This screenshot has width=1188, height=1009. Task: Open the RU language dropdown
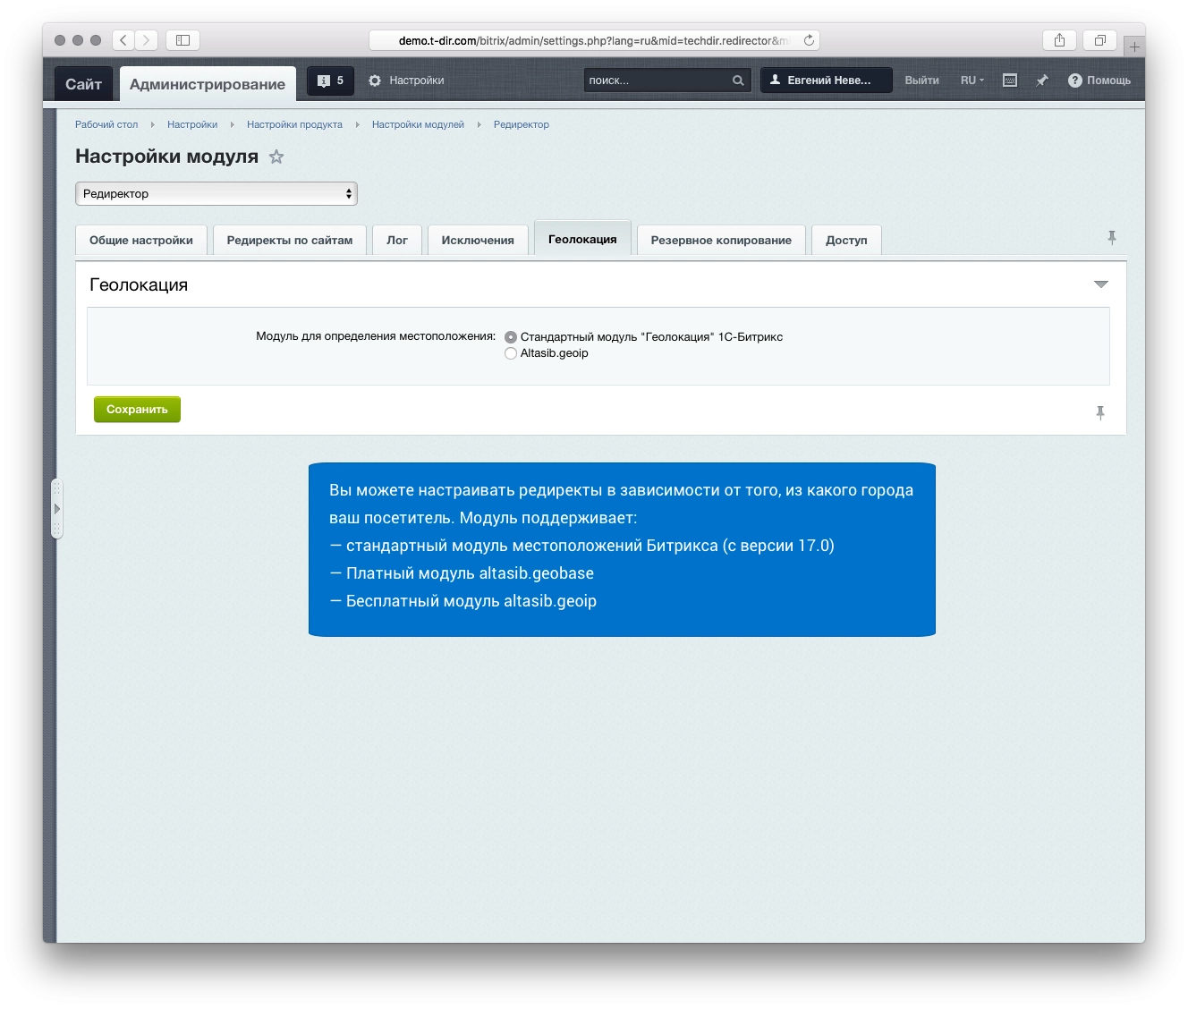pyautogui.click(x=972, y=81)
